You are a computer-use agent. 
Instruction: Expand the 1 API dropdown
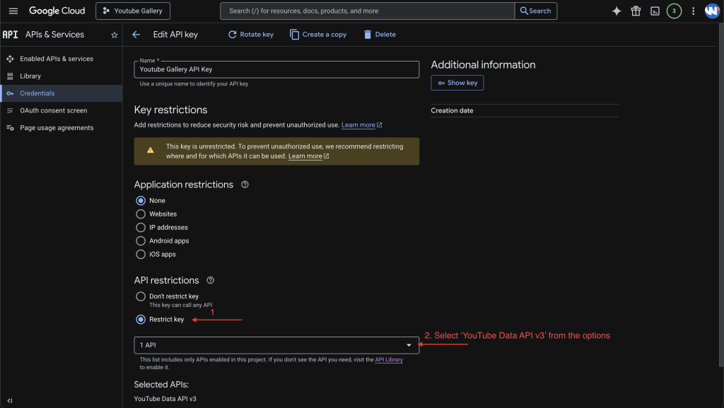276,345
